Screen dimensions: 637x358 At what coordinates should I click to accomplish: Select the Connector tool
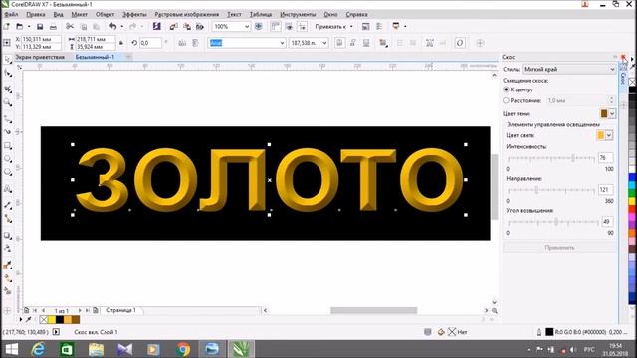pyautogui.click(x=8, y=219)
